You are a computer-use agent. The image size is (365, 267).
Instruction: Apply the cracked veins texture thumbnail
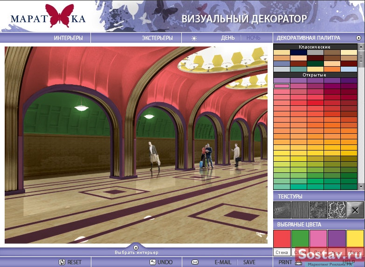click(337, 210)
